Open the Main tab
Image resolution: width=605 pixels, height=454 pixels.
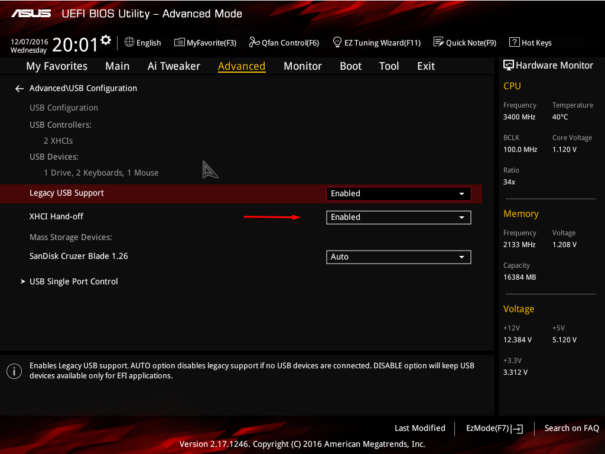coord(118,66)
